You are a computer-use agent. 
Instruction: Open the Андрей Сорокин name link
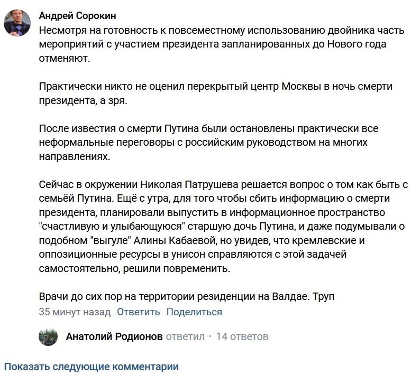coord(78,16)
